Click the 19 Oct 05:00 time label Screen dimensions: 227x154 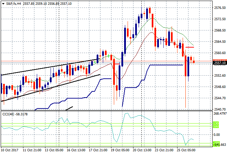[x=120, y=150]
